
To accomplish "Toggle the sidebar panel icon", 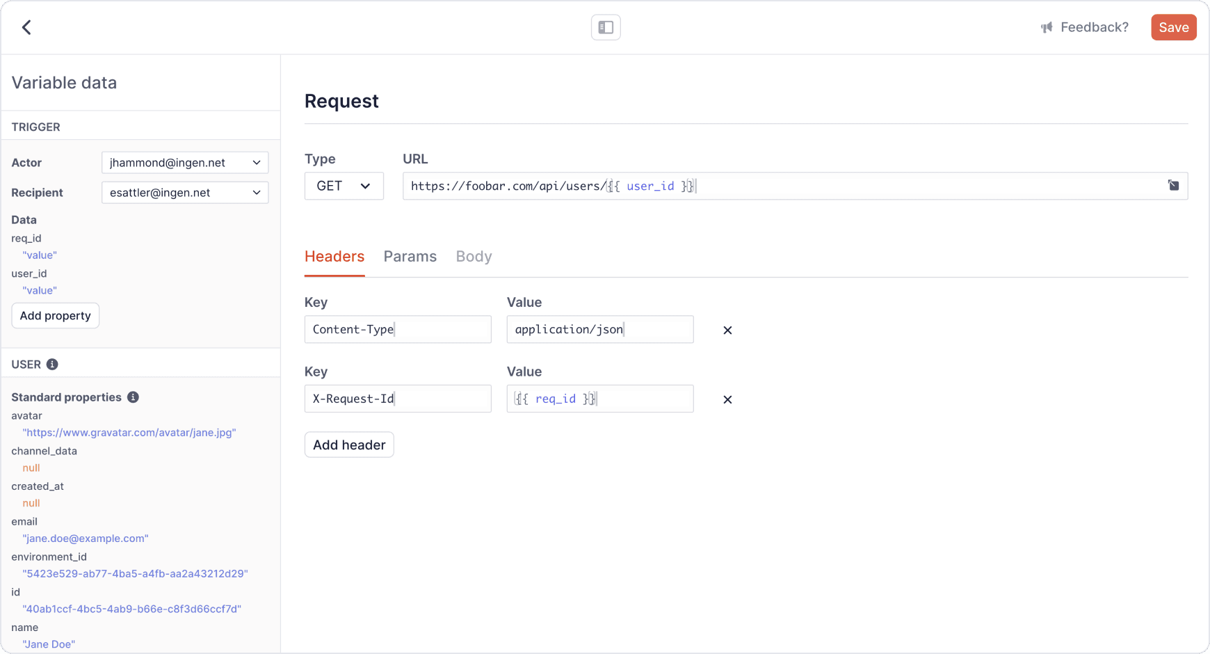I will [606, 27].
